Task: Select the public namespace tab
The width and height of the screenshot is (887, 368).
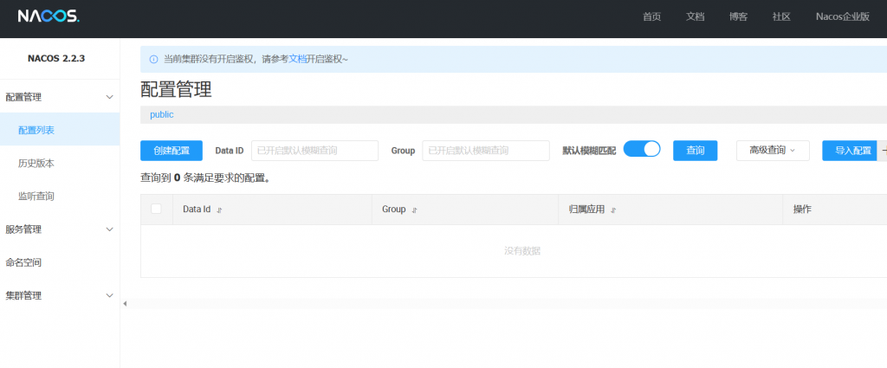Action: pos(162,114)
